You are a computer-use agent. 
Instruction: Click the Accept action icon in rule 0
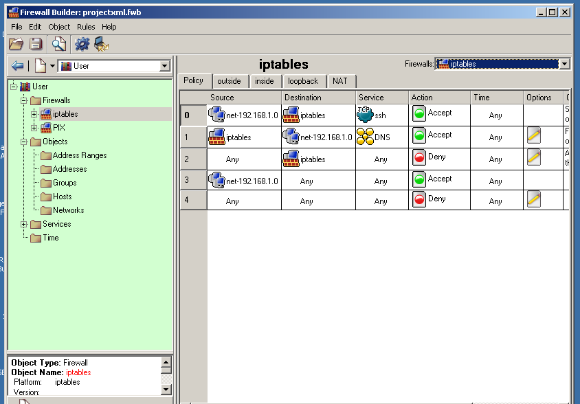[x=419, y=114]
